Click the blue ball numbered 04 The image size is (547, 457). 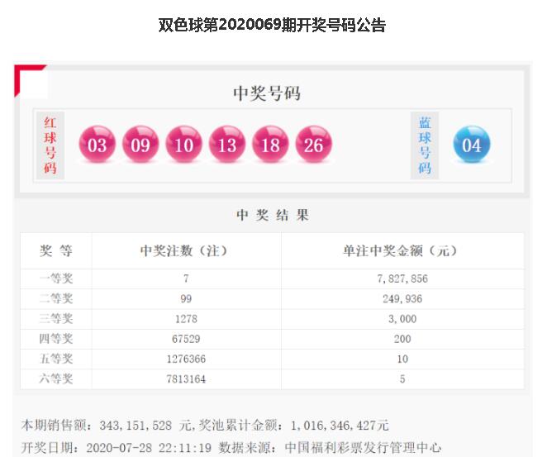(x=472, y=145)
